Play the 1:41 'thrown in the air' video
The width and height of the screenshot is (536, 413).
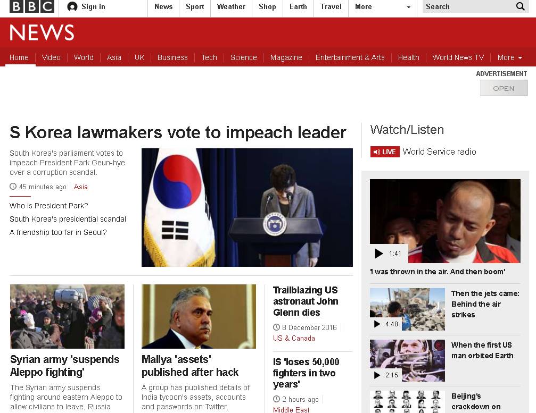click(x=379, y=253)
